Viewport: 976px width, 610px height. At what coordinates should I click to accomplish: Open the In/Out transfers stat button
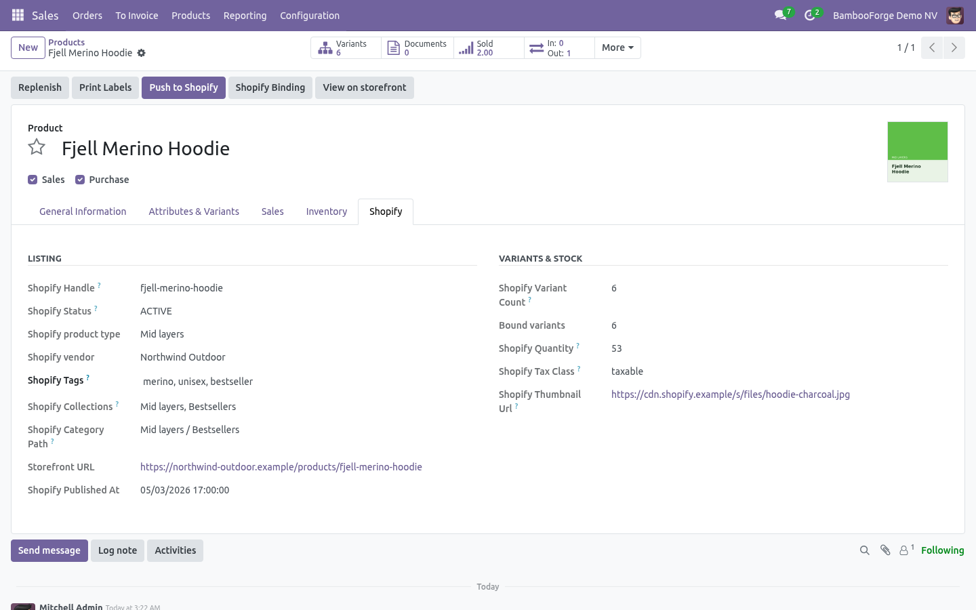point(559,48)
